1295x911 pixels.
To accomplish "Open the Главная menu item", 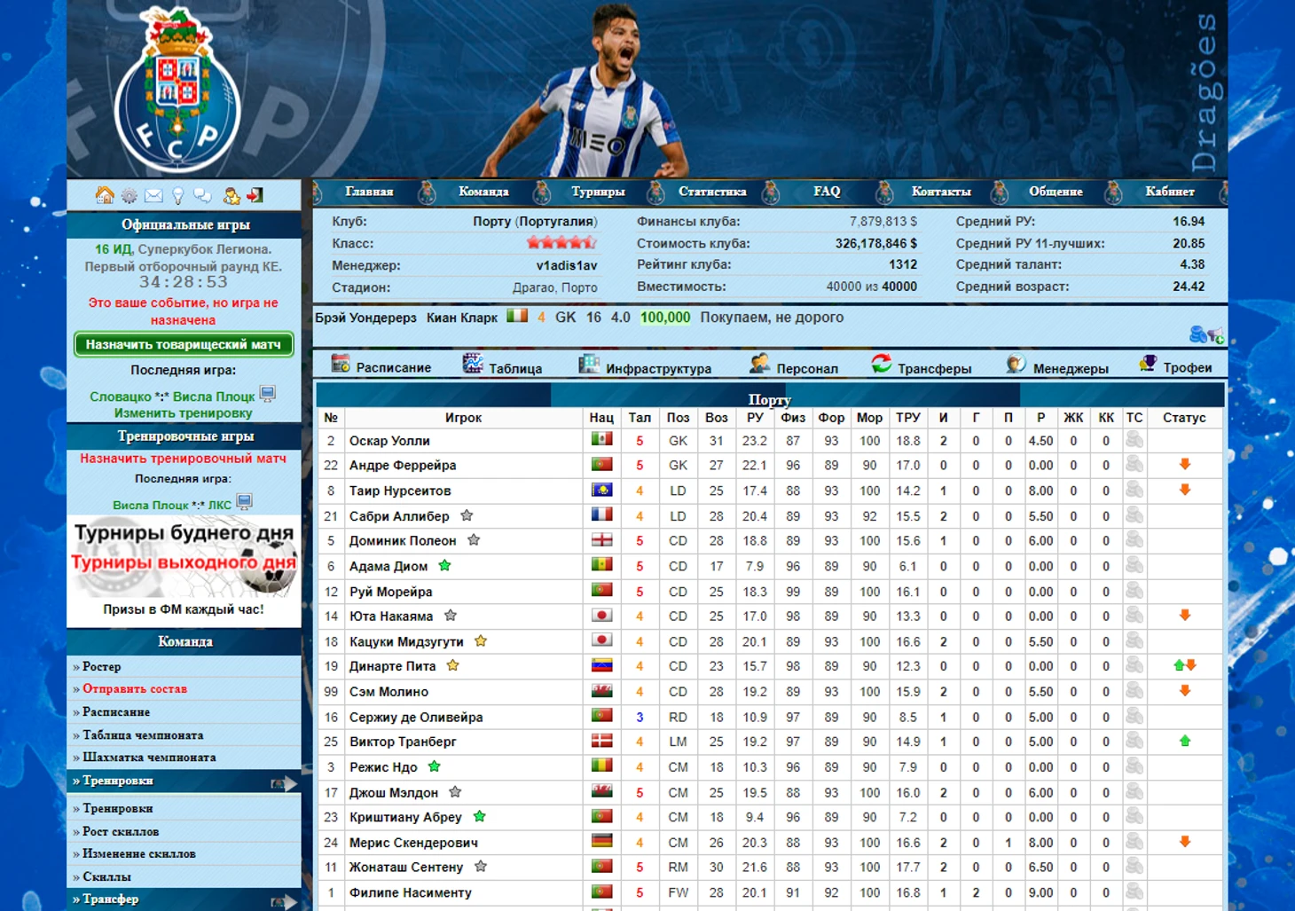I will click(369, 192).
